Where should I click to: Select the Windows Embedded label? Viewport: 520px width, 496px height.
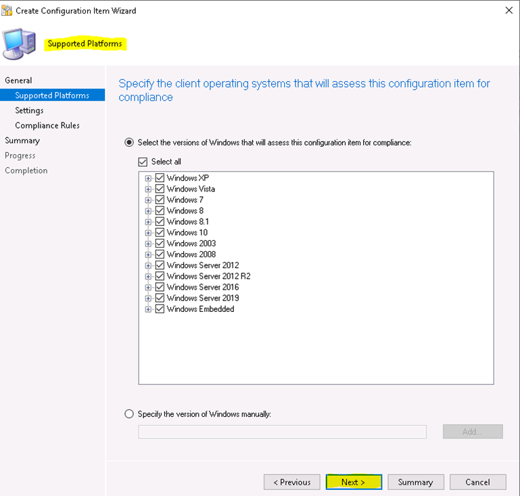tap(201, 309)
